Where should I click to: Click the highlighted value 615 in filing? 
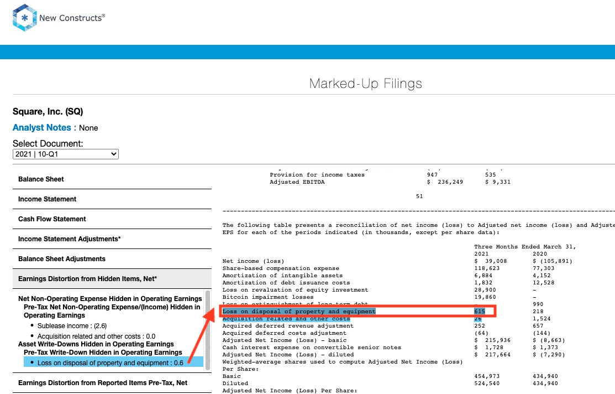pyautogui.click(x=480, y=312)
